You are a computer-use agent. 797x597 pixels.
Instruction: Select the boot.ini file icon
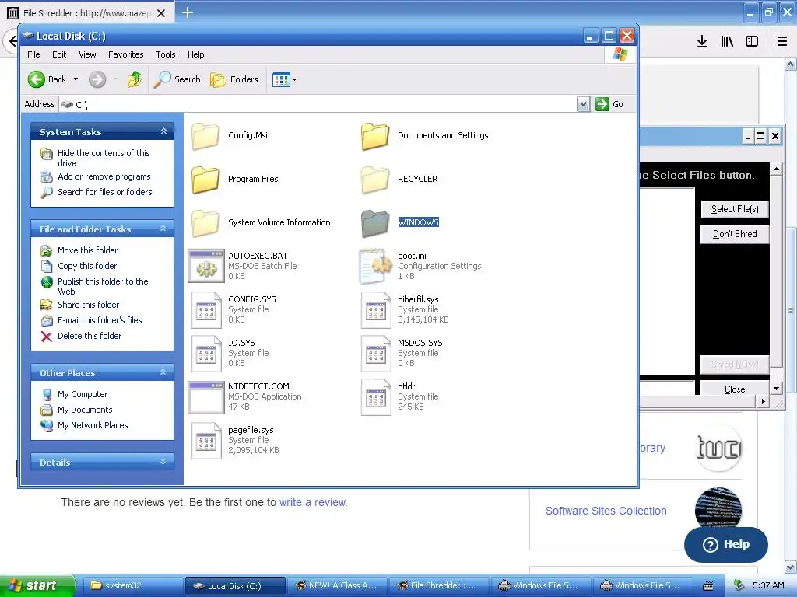click(375, 266)
